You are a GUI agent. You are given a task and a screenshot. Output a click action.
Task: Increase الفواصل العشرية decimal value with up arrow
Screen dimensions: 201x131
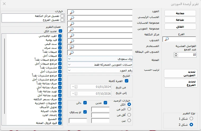176,54
